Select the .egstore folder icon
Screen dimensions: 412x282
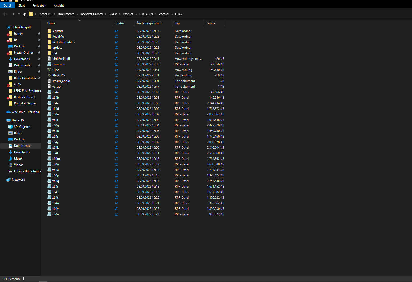pos(49,31)
